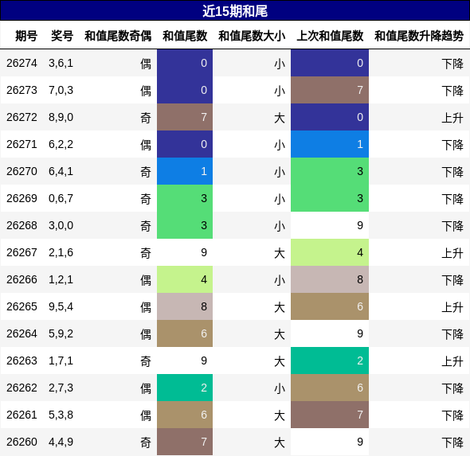Click the 和值尾数大小 column header
Screen dimensions: 470x456
click(x=252, y=36)
